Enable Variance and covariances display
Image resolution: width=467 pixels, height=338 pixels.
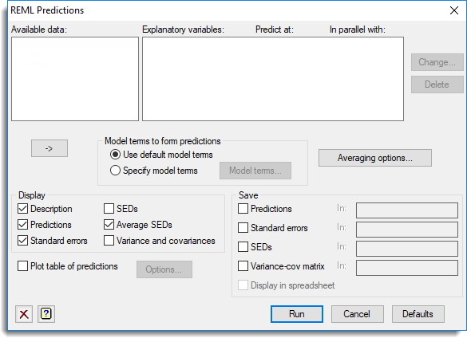click(x=109, y=241)
